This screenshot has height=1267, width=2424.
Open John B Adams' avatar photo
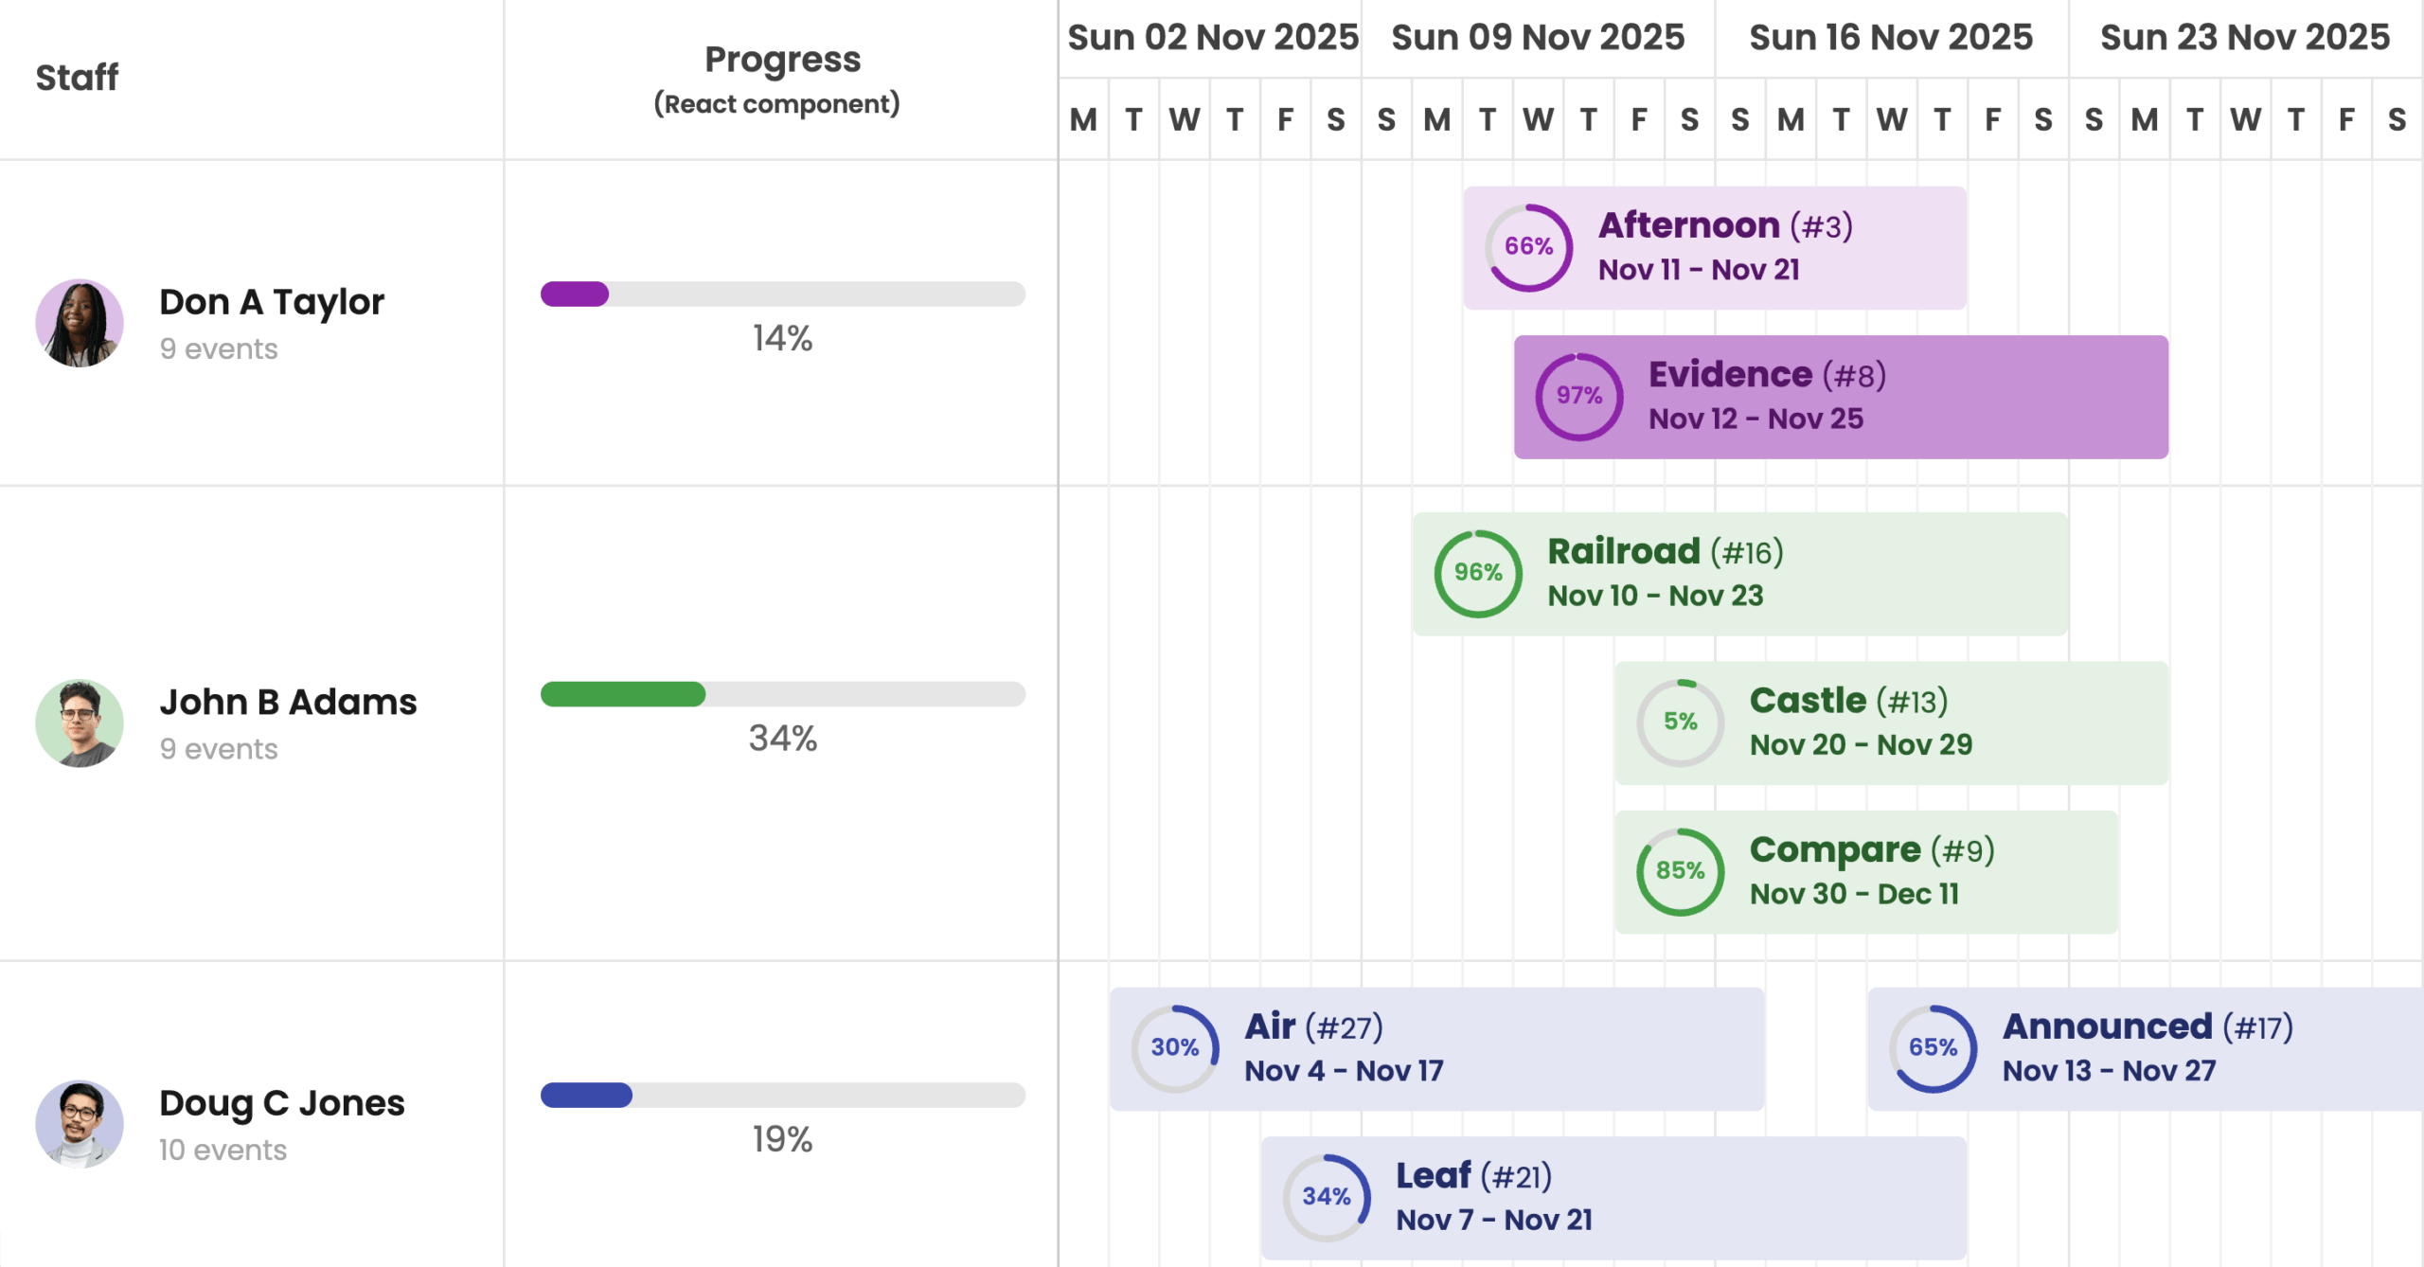click(80, 723)
